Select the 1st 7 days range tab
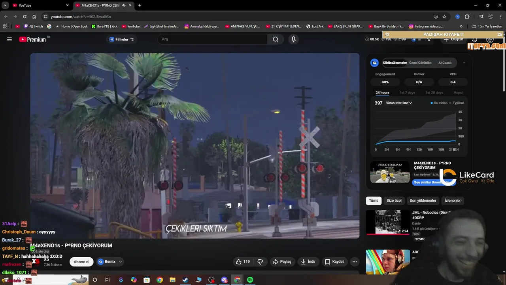506x285 pixels. [407, 93]
